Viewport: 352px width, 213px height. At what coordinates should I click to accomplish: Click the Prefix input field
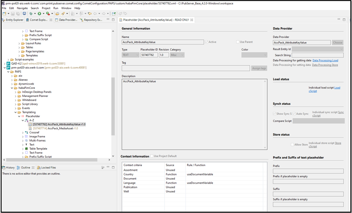pyautogui.click(x=308, y=171)
